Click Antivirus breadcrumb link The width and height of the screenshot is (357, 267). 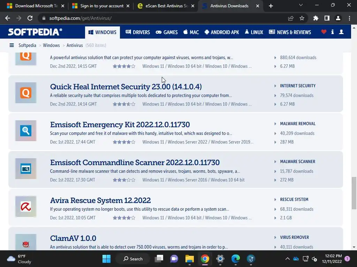pos(75,46)
